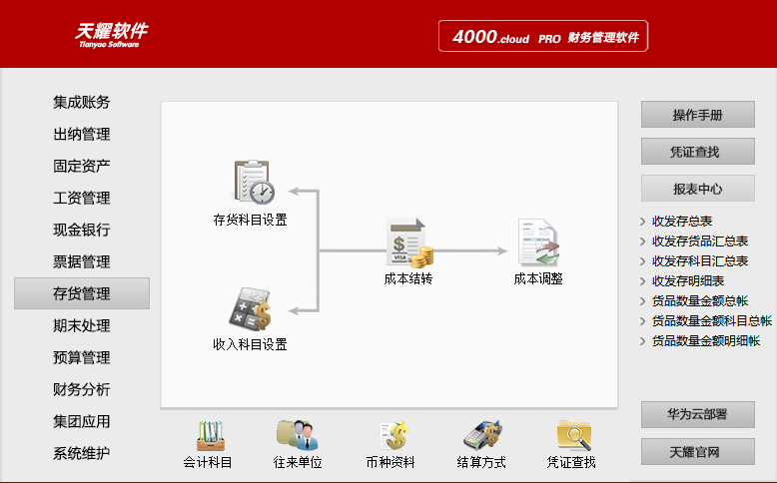
Task: Switch to 集成账务 module
Action: pos(82,102)
